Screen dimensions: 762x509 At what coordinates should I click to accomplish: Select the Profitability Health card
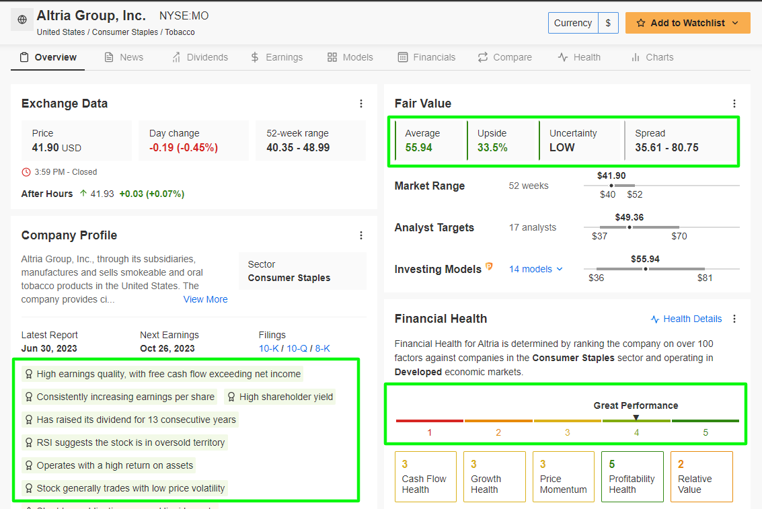(633, 477)
